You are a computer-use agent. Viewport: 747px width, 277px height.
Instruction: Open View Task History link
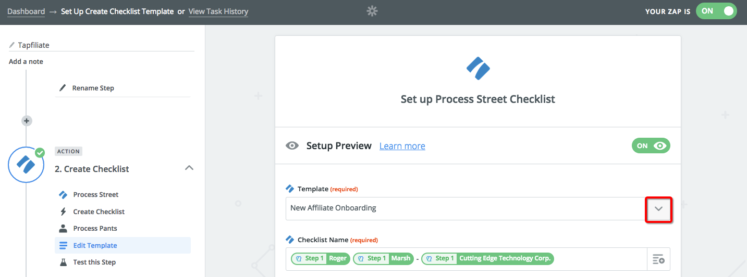(218, 11)
